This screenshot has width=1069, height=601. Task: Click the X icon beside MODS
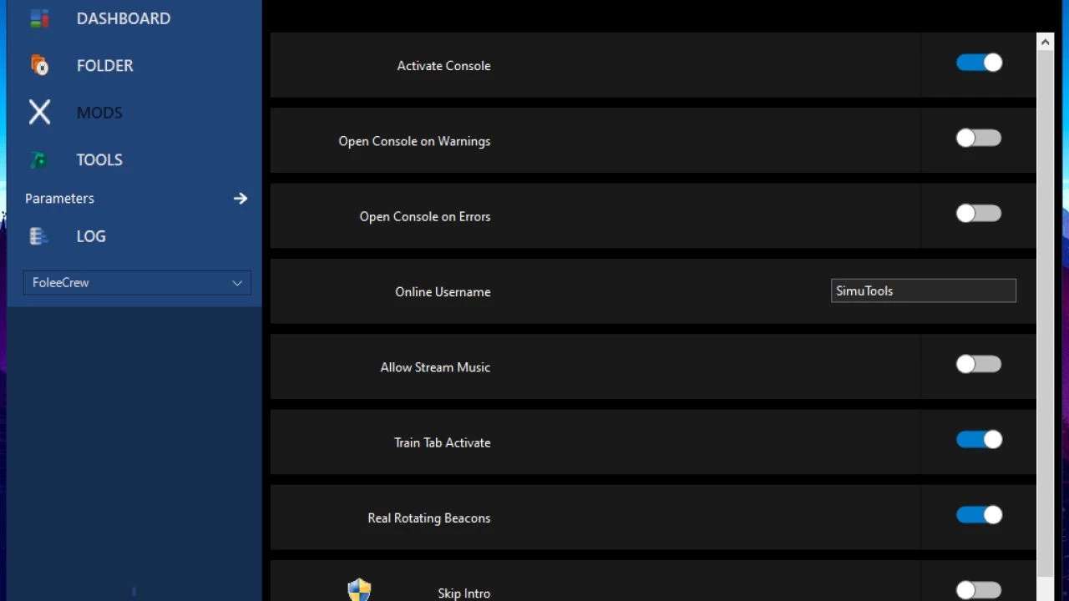(x=39, y=113)
